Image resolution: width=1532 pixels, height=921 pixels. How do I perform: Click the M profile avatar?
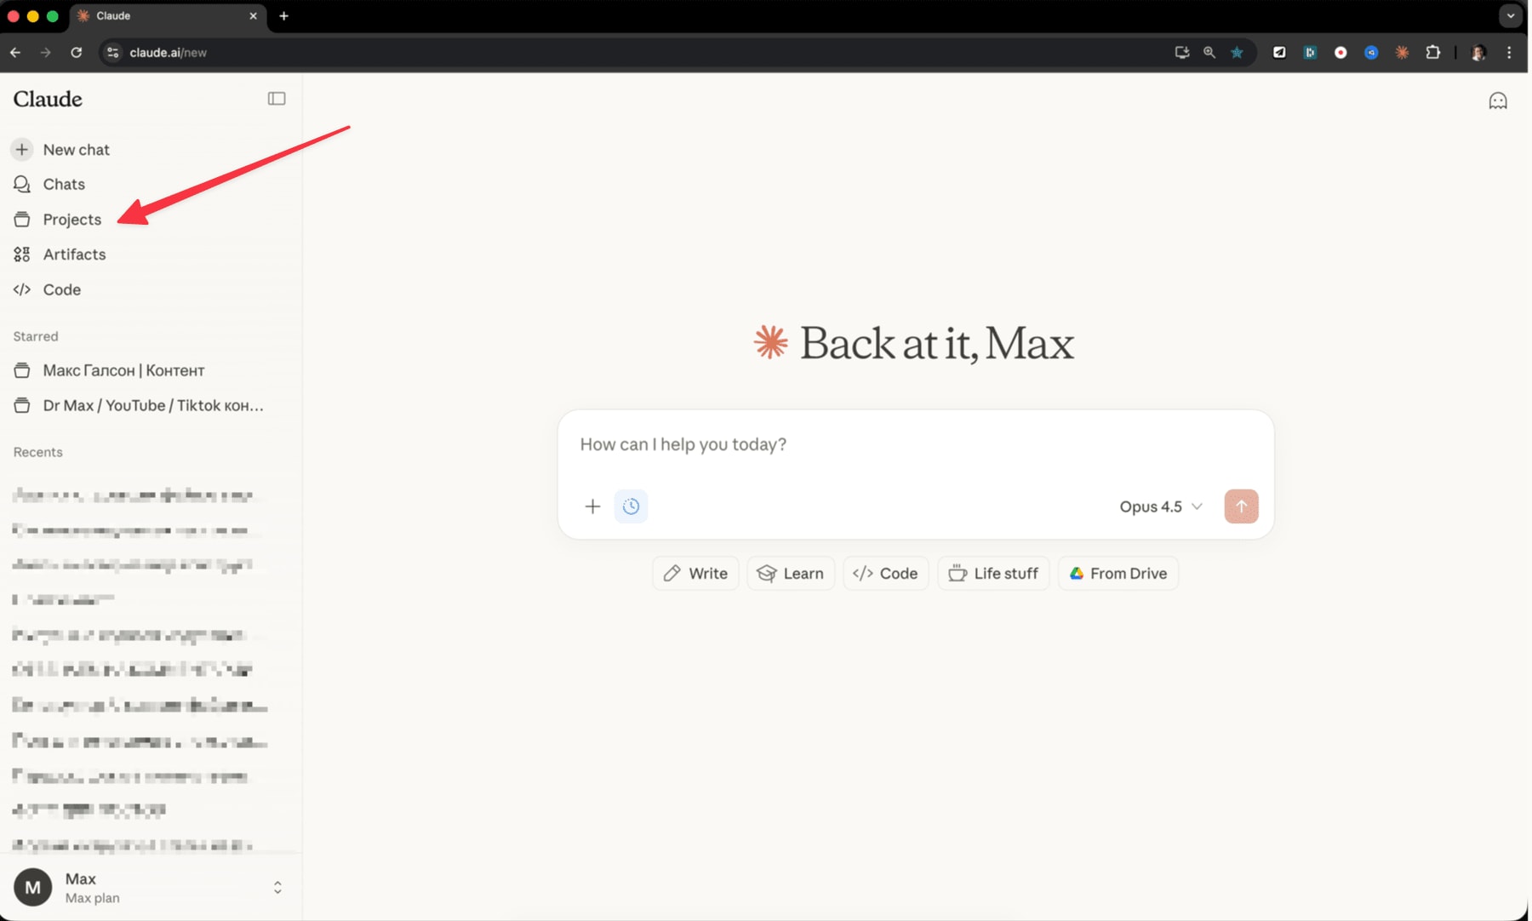[x=32, y=888]
